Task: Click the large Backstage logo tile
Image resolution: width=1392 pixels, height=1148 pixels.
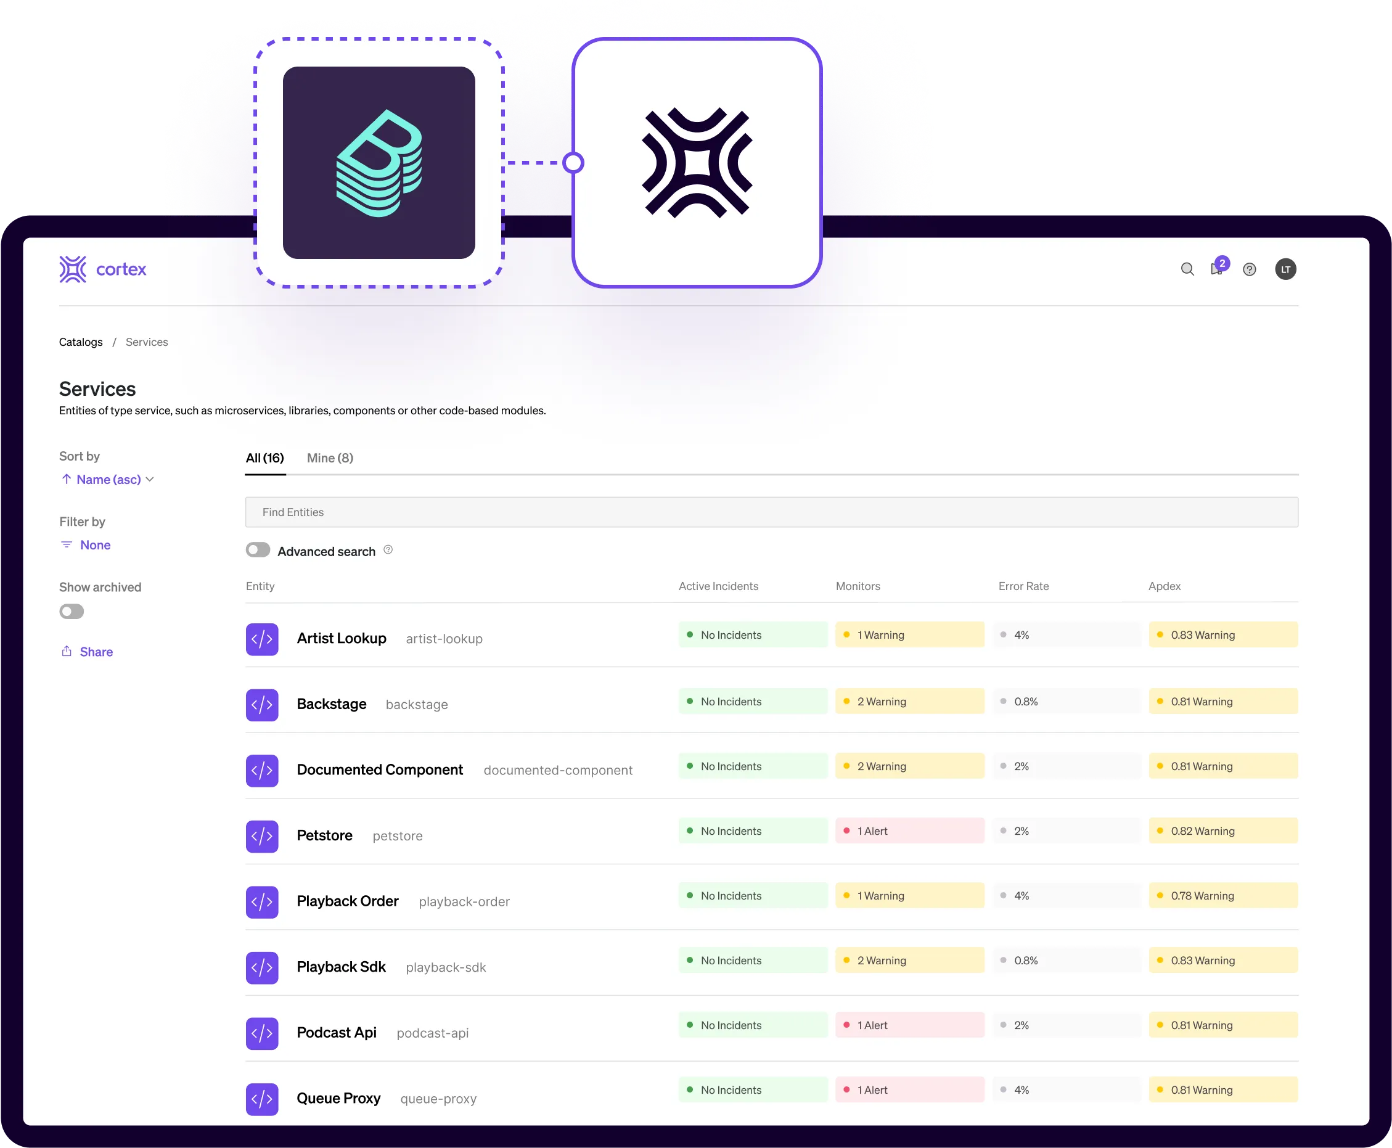Action: click(x=379, y=163)
